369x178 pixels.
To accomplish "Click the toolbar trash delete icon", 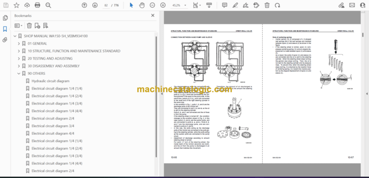I will pyautogui.click(x=267, y=5).
